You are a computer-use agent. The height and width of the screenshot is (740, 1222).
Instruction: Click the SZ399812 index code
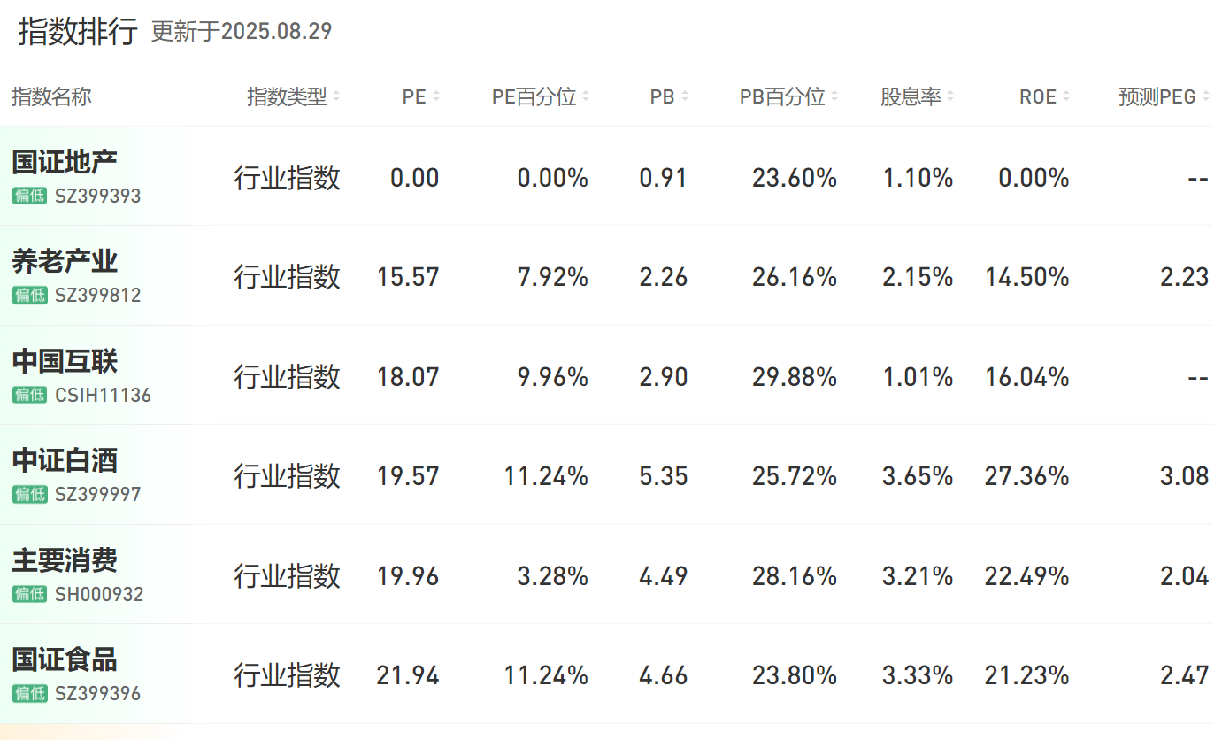click(x=97, y=295)
